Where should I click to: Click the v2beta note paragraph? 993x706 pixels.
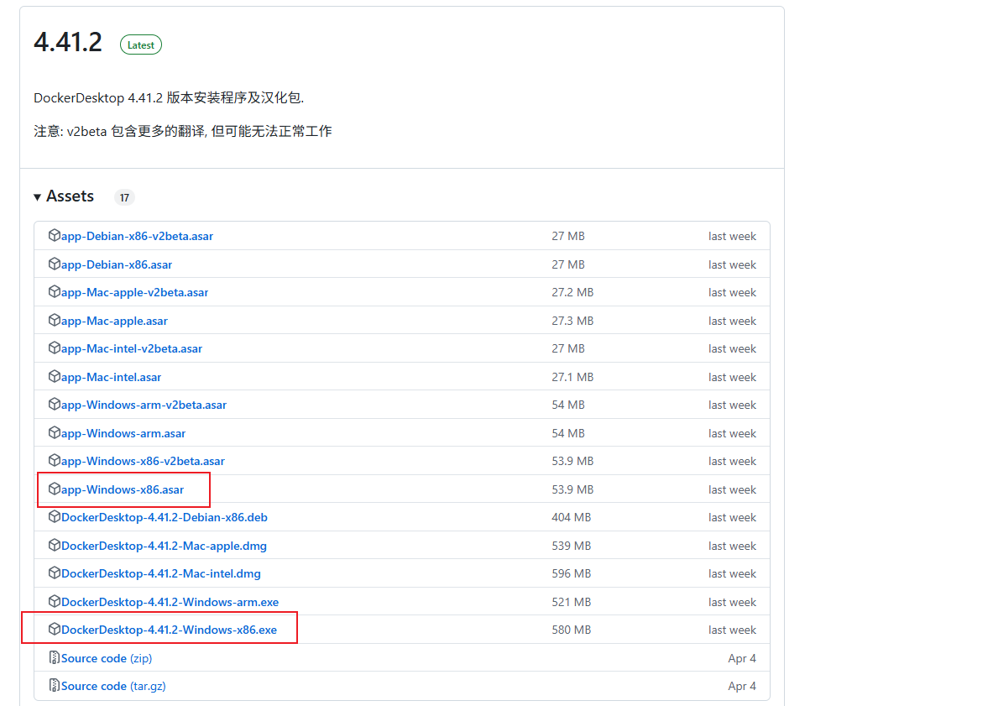click(183, 131)
